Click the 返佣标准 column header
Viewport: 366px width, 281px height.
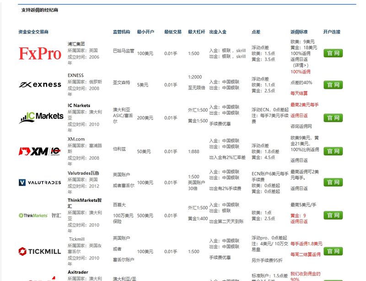(x=299, y=32)
